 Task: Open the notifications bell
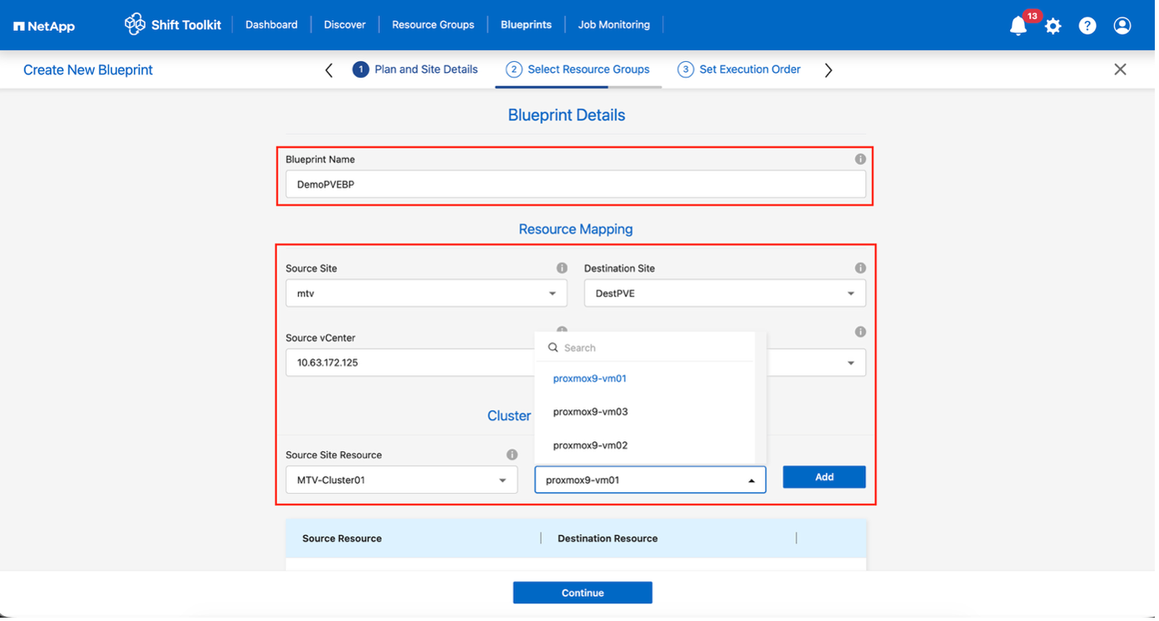pos(1017,25)
